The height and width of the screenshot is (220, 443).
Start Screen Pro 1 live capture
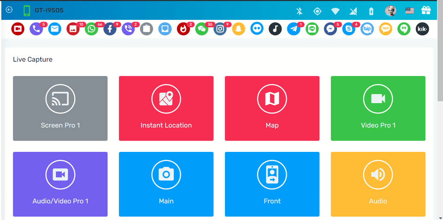[60, 108]
